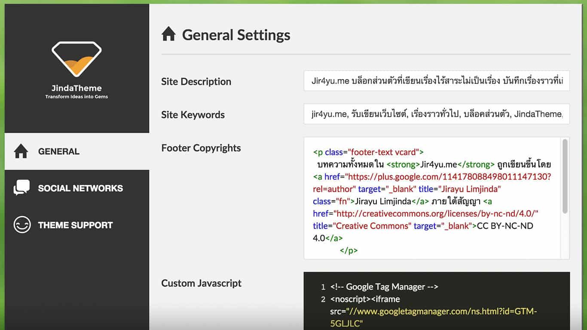Click the 'Site Description' label

(x=196, y=82)
